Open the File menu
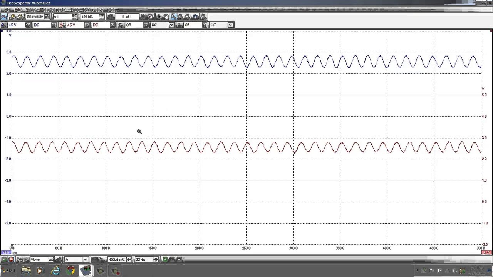Image resolution: width=493 pixels, height=277 pixels. [x=7, y=10]
